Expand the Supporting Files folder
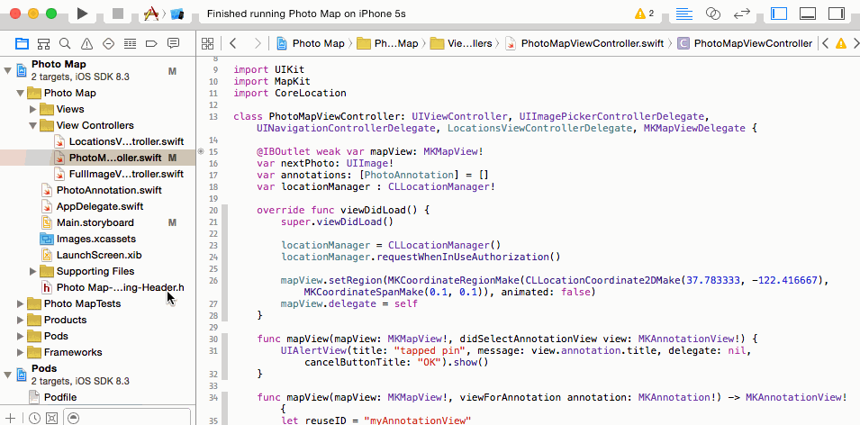This screenshot has height=425, width=860. [x=33, y=271]
